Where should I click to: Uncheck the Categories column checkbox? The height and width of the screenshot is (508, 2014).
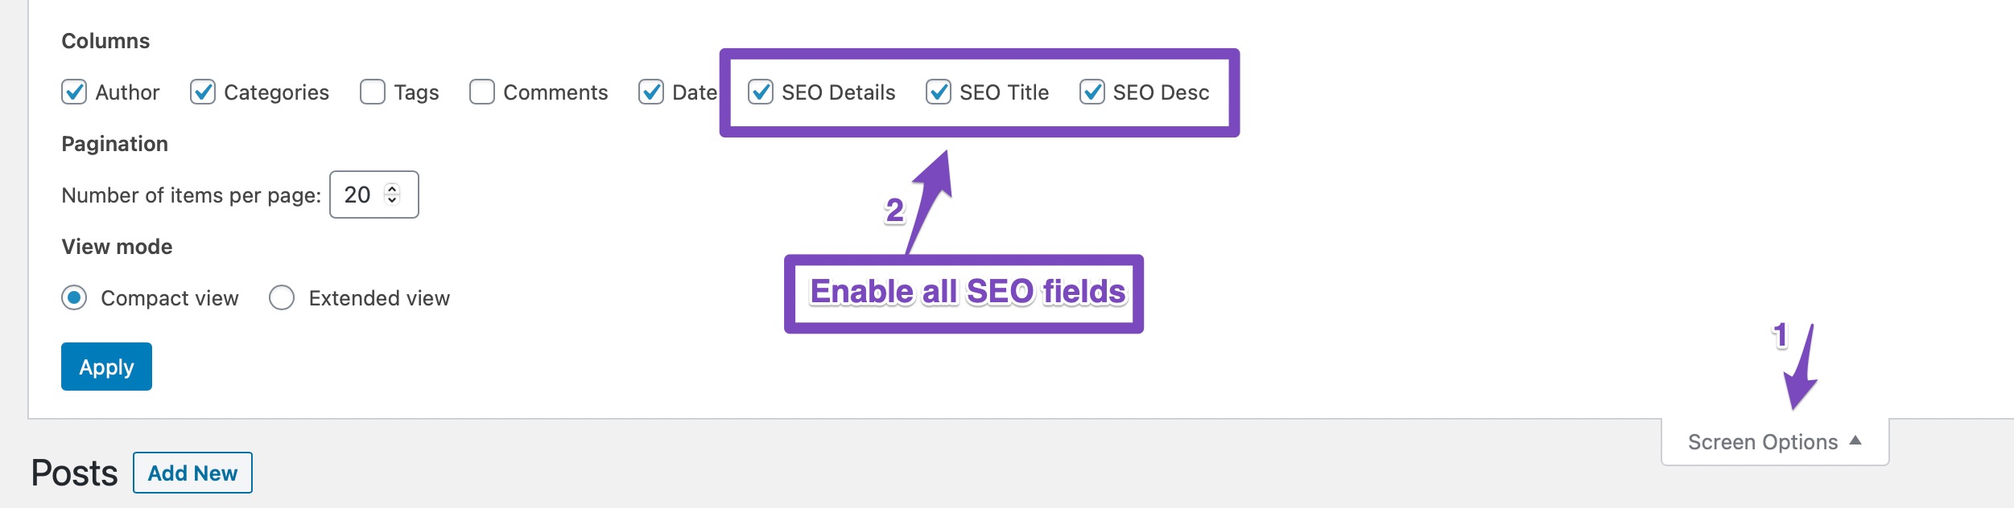coord(203,92)
